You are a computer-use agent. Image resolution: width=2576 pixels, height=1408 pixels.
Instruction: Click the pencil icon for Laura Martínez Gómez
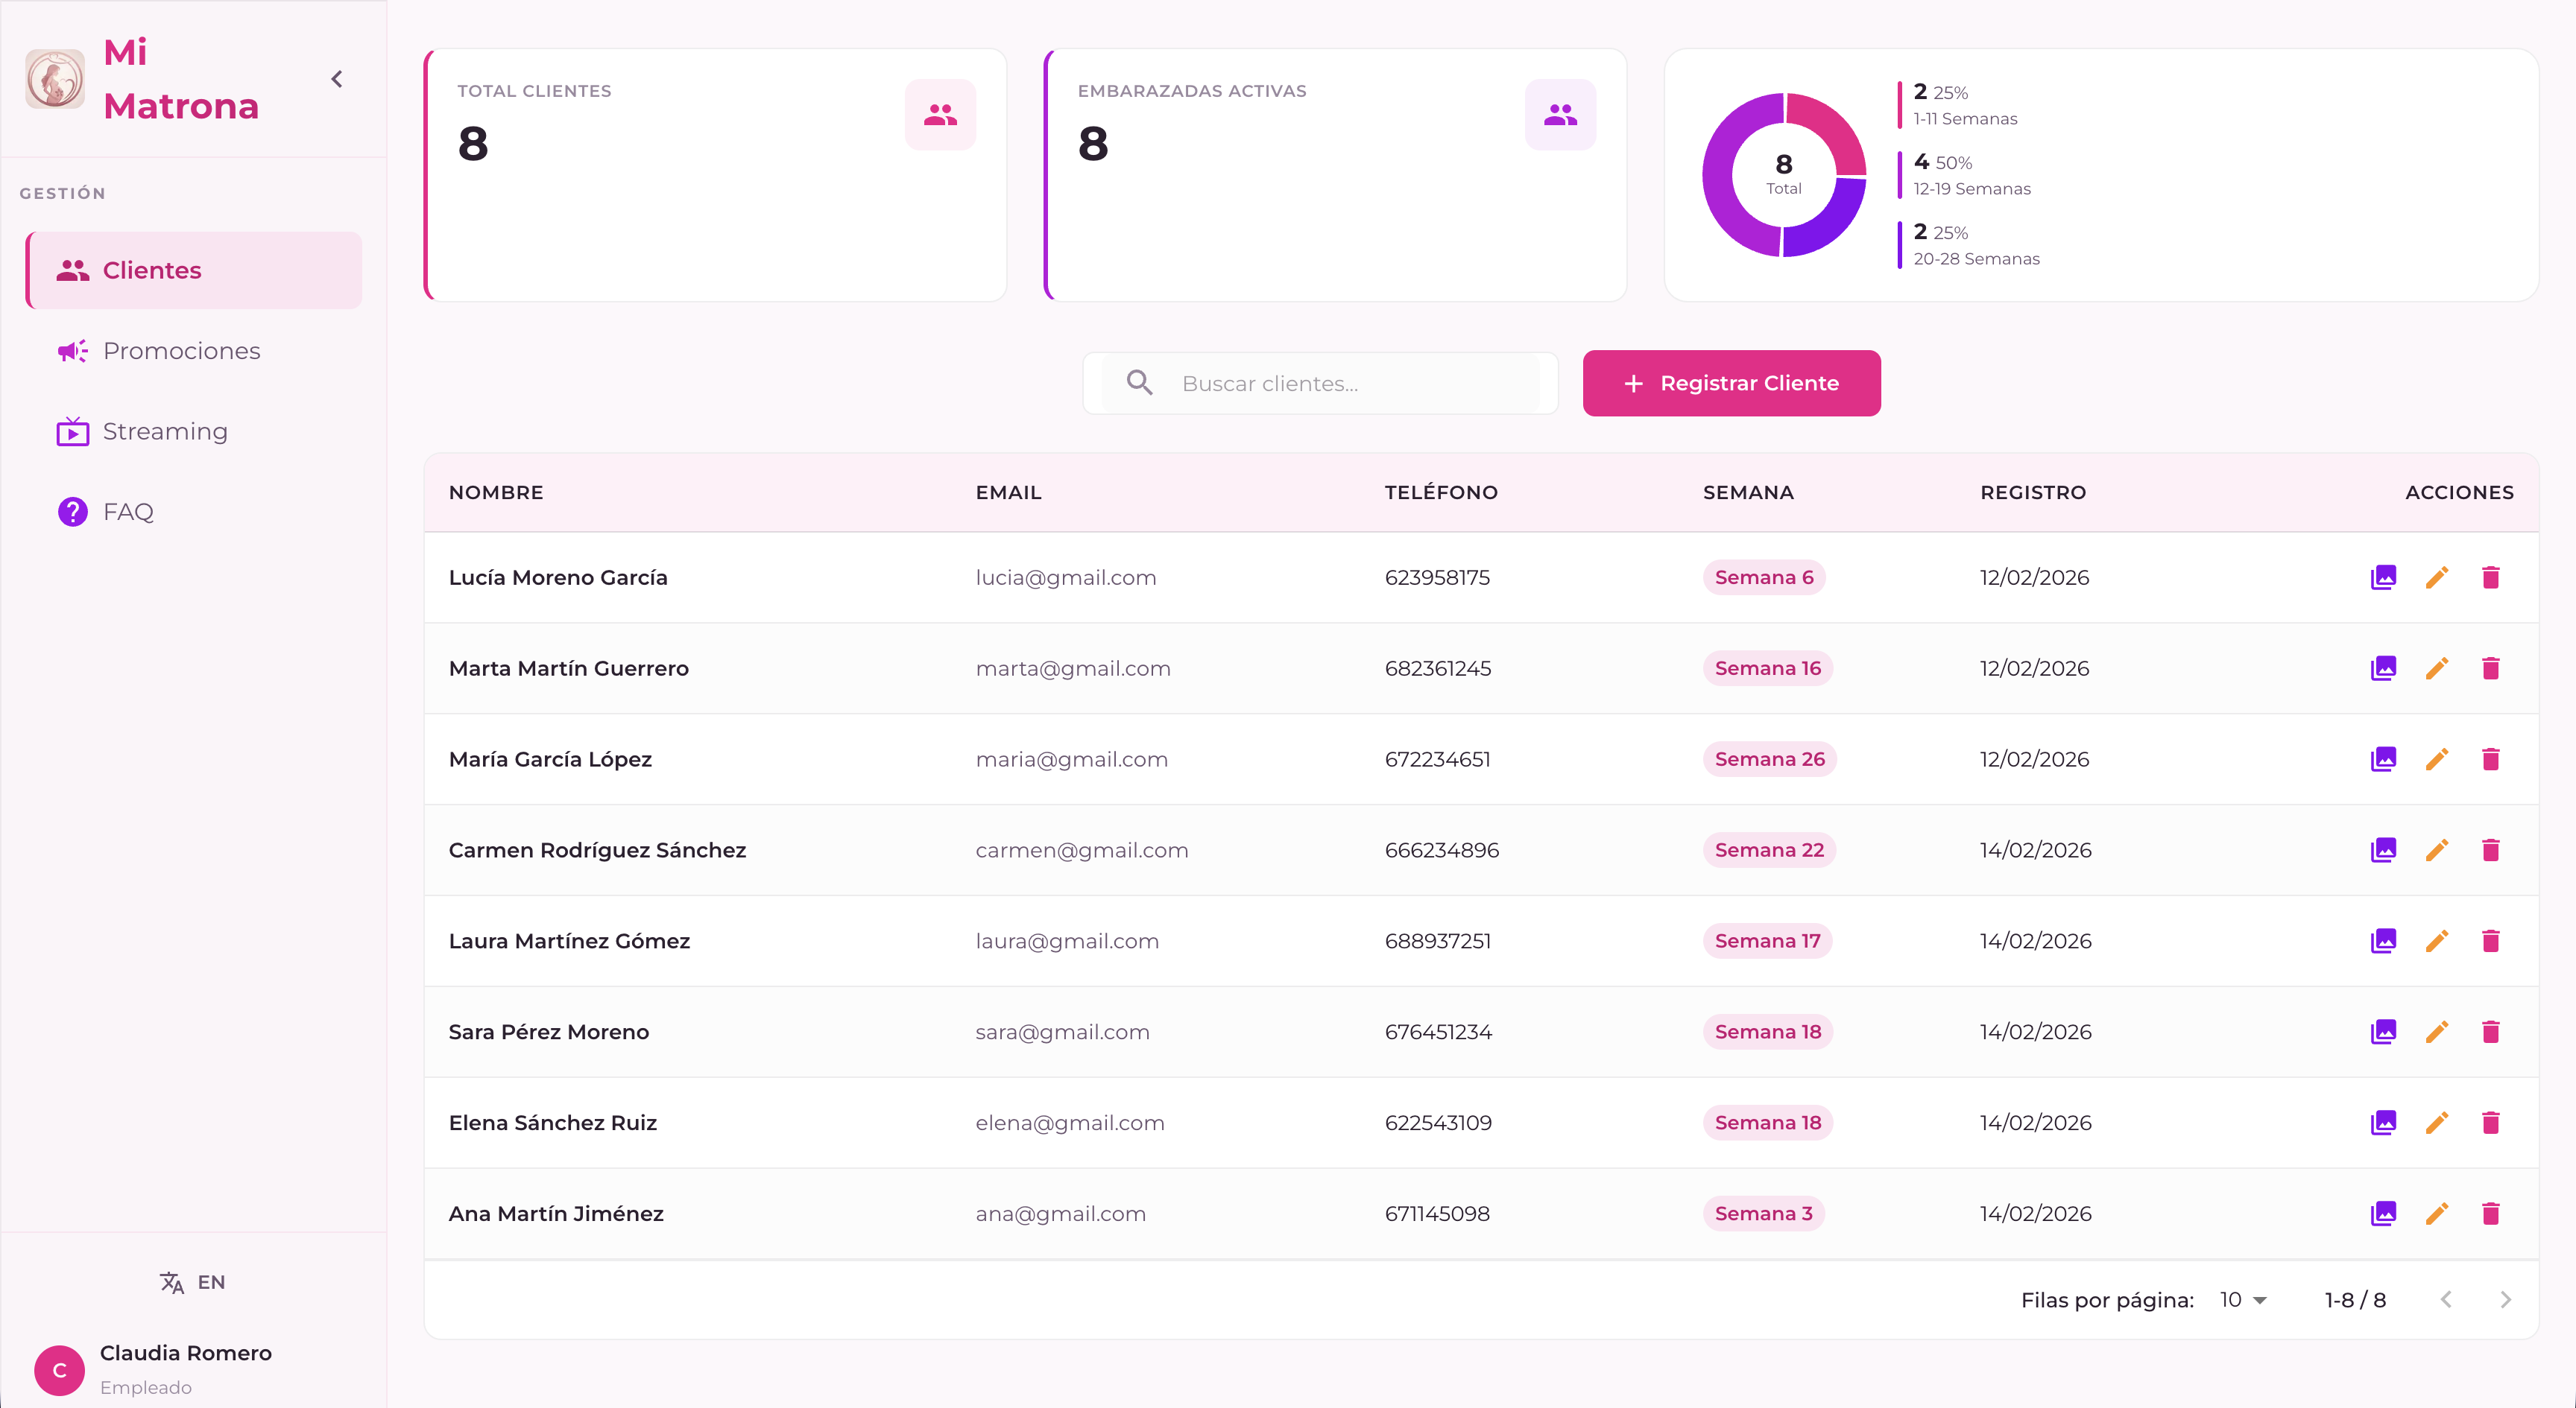[2437, 942]
